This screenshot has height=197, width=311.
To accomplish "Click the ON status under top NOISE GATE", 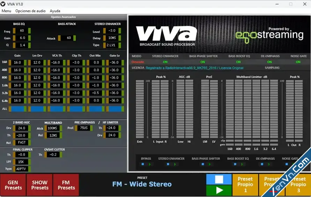I will tap(298, 62).
